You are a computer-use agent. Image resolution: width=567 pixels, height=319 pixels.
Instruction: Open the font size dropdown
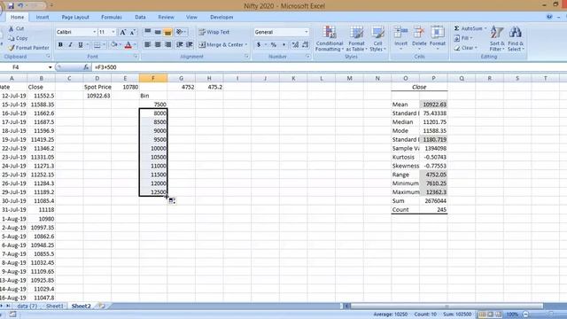pos(113,32)
